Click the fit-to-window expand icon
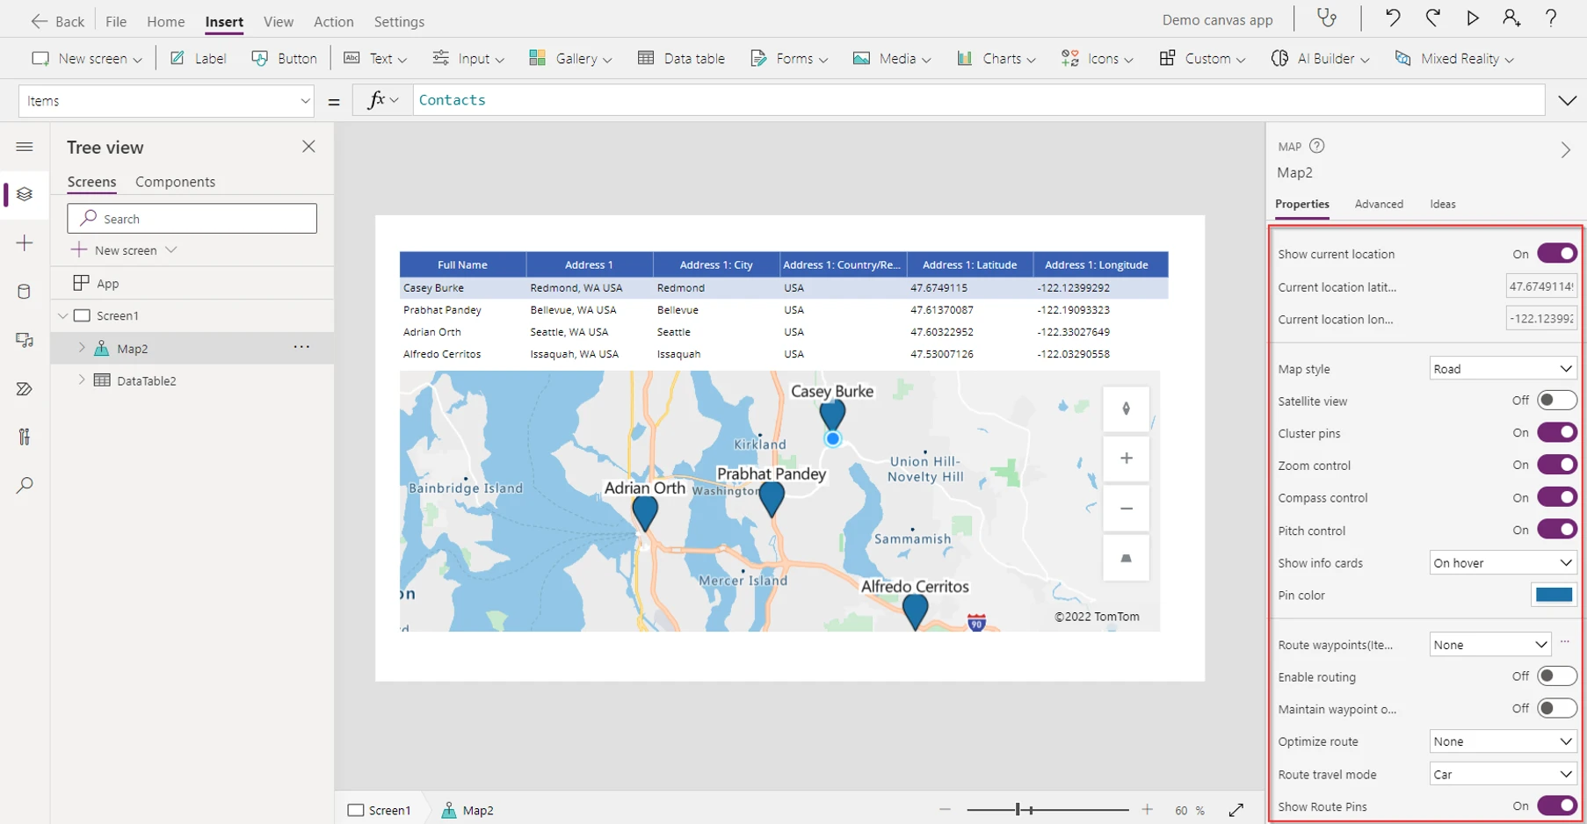The height and width of the screenshot is (824, 1587). pyautogui.click(x=1236, y=810)
